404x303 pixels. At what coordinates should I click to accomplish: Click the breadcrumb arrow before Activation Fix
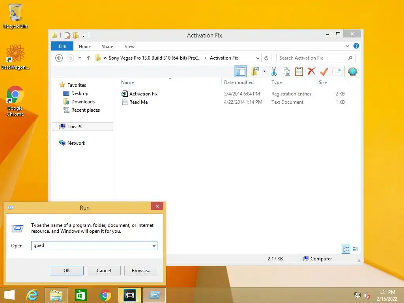click(205, 58)
